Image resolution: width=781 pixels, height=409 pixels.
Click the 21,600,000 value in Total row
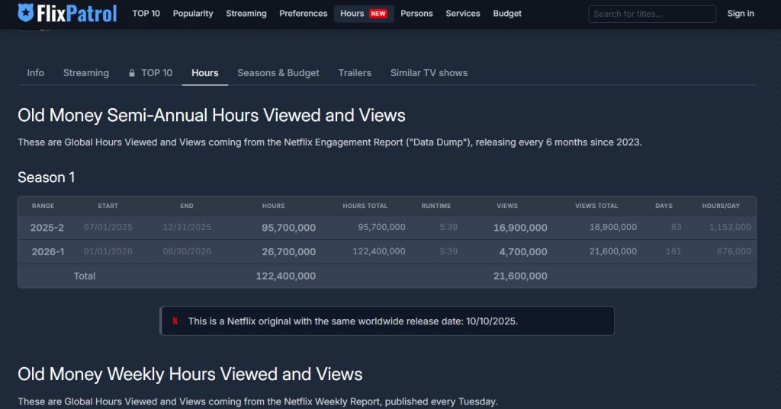pos(520,276)
